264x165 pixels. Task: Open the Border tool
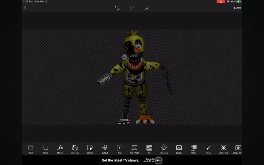(x=179, y=149)
